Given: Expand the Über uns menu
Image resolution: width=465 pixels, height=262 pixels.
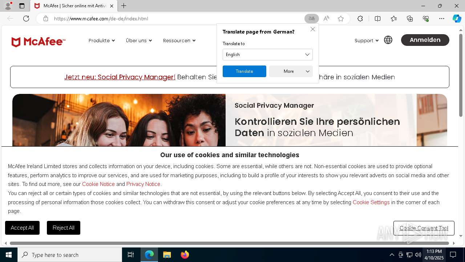Looking at the screenshot, I should [x=139, y=40].
